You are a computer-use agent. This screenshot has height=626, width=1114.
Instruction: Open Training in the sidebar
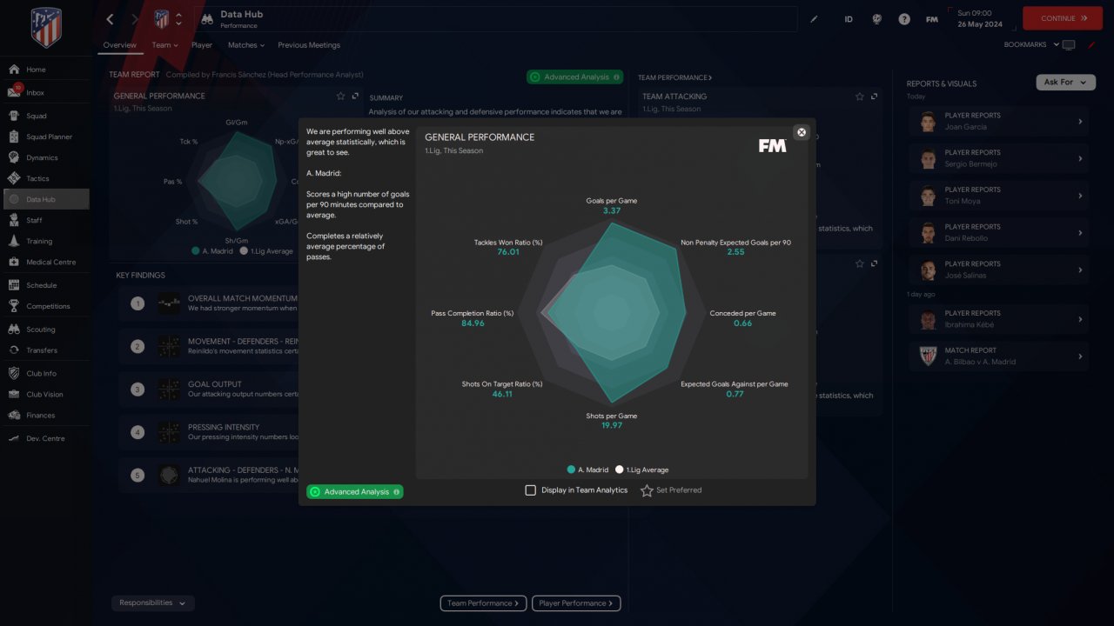point(45,241)
